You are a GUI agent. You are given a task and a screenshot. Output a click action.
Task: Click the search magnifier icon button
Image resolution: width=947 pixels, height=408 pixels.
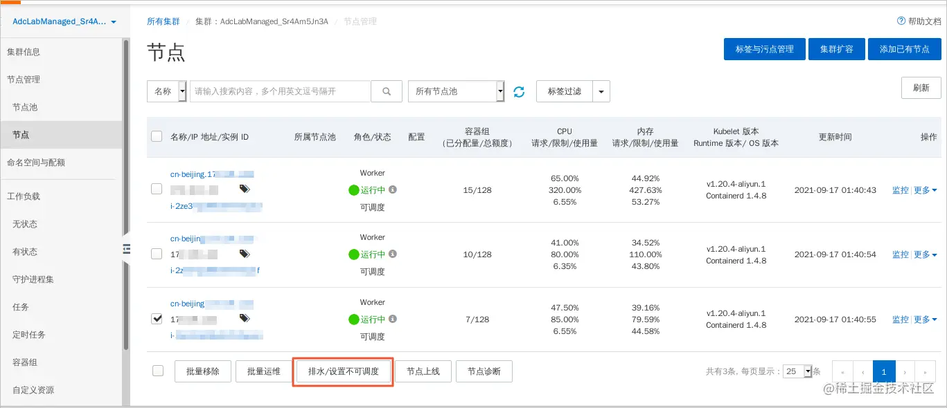point(387,91)
